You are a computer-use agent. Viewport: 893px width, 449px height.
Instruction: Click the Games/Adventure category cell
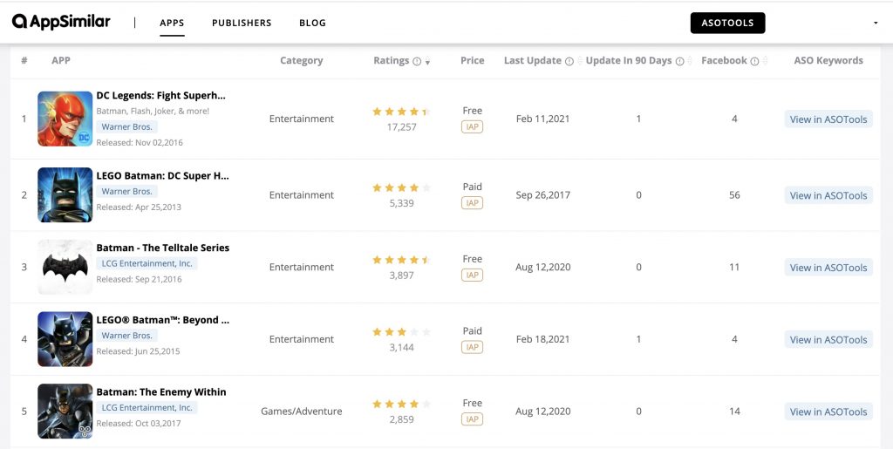pos(301,411)
